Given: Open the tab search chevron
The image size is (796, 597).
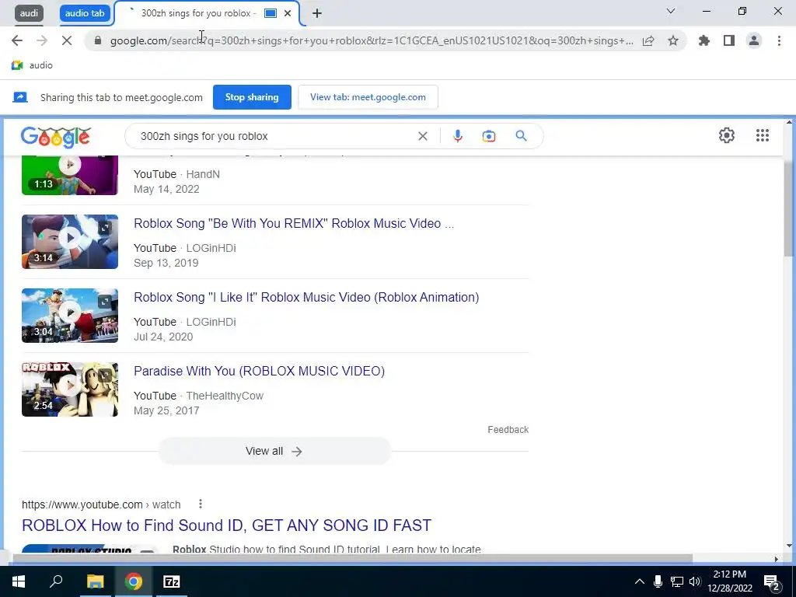Looking at the screenshot, I should click(x=671, y=11).
